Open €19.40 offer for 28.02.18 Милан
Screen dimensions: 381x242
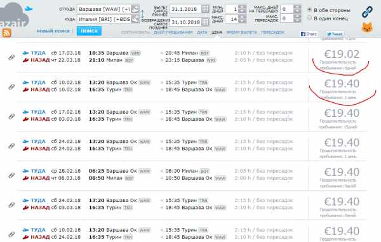[x=342, y=172]
